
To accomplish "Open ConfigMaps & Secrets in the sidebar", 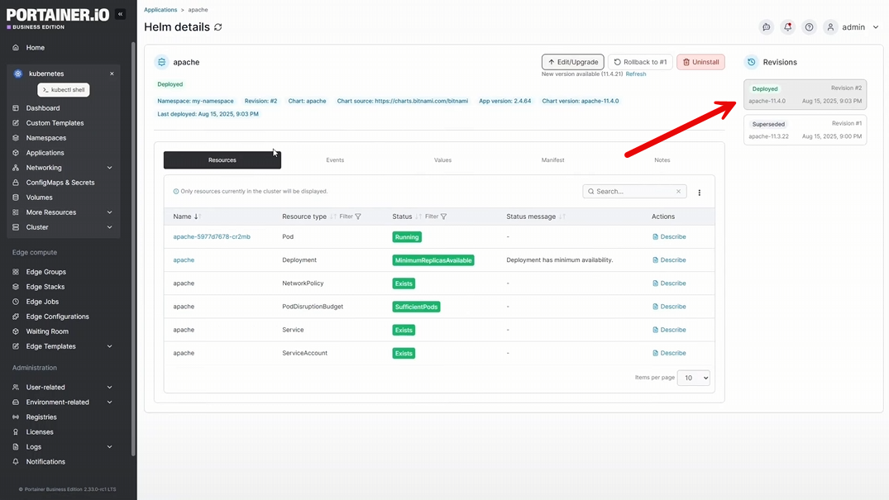I will 60,183.
